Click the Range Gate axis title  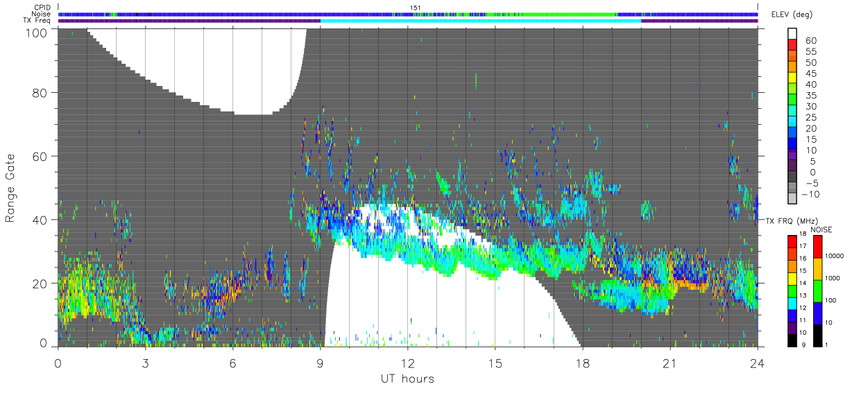10,188
